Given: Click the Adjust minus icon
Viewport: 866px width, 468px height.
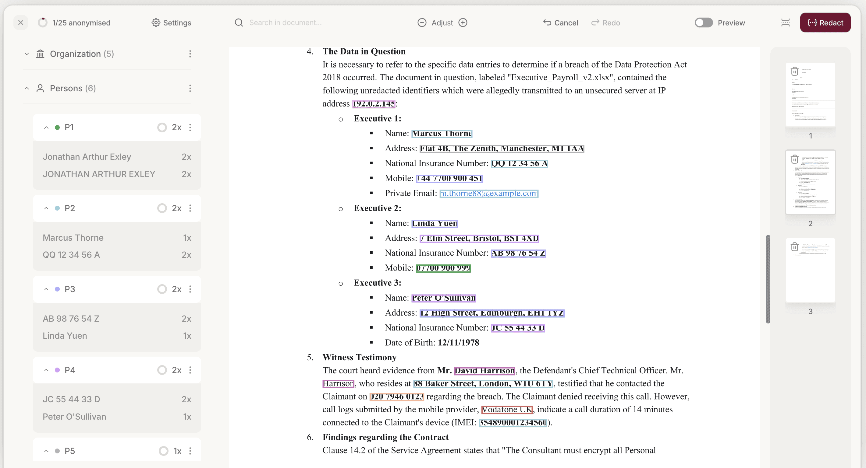Looking at the screenshot, I should click(421, 23).
